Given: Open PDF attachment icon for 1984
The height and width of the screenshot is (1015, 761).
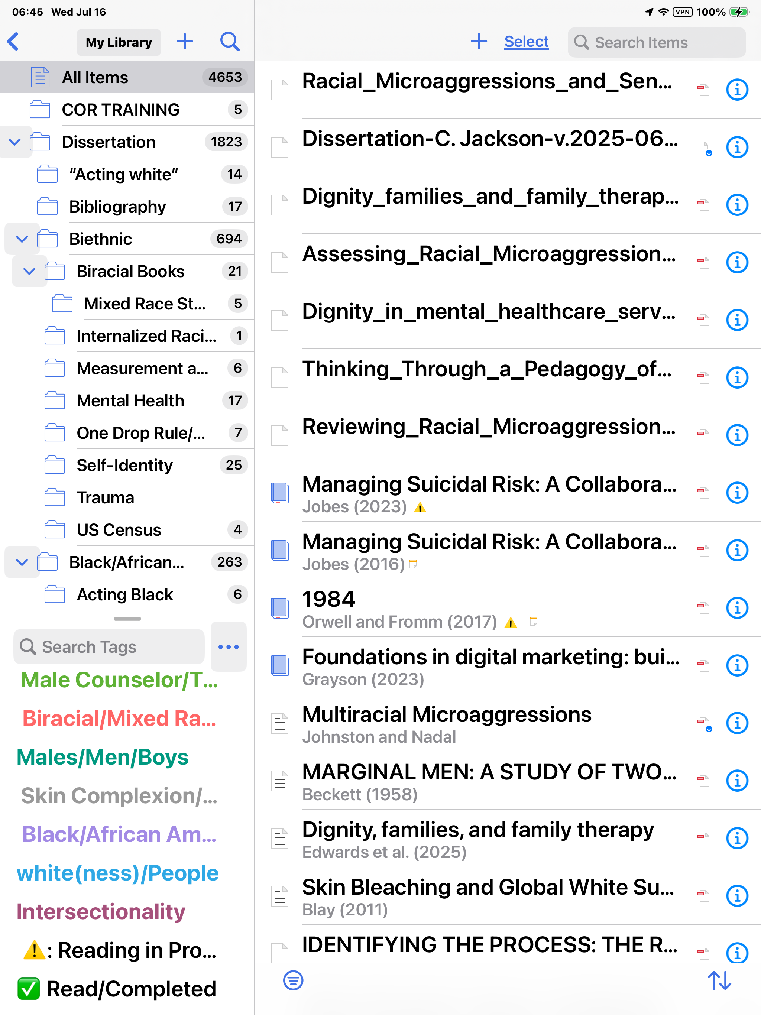Looking at the screenshot, I should pyautogui.click(x=703, y=608).
